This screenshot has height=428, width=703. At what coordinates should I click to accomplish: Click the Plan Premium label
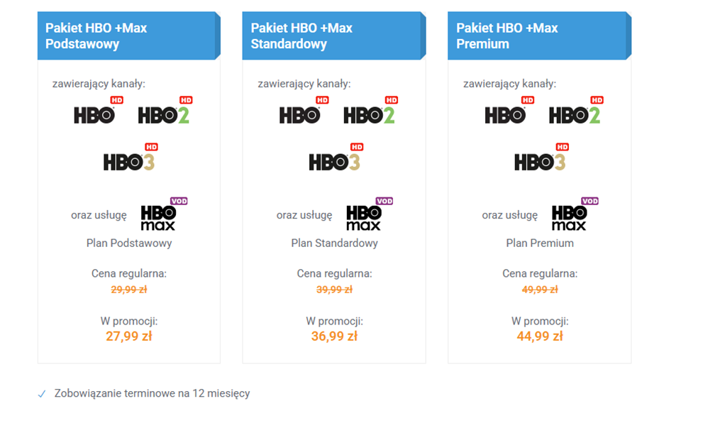tap(540, 243)
